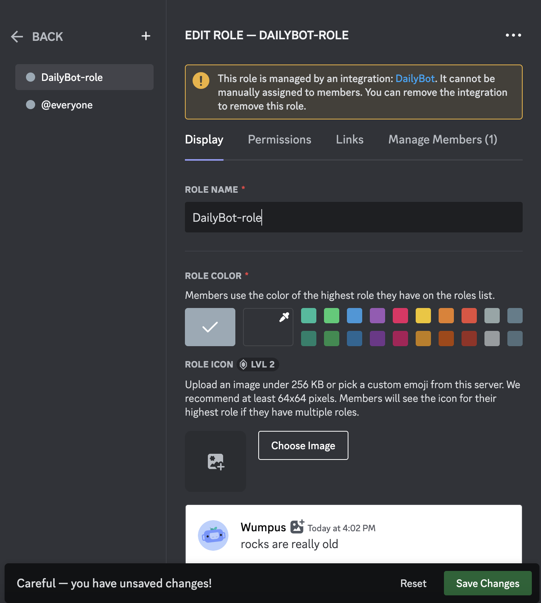The image size is (541, 603).
Task: Choose the dark purple color swatch
Action: (377, 339)
